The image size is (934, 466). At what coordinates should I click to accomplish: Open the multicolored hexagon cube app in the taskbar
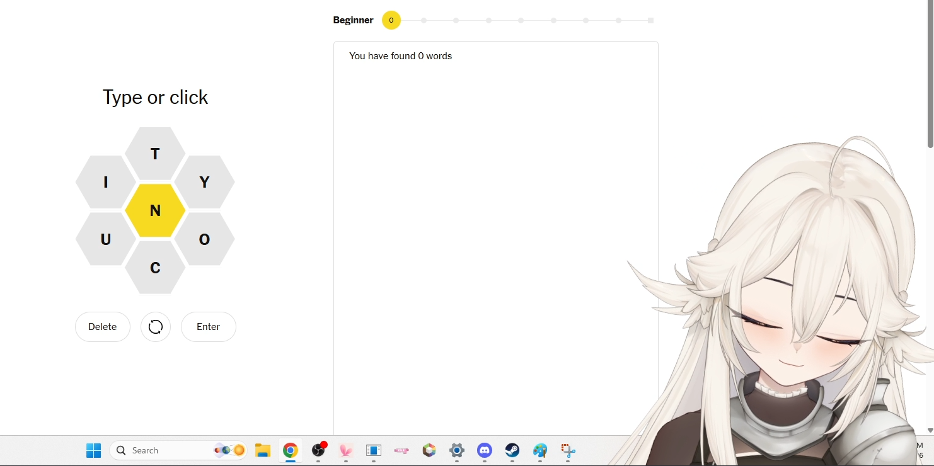point(429,450)
